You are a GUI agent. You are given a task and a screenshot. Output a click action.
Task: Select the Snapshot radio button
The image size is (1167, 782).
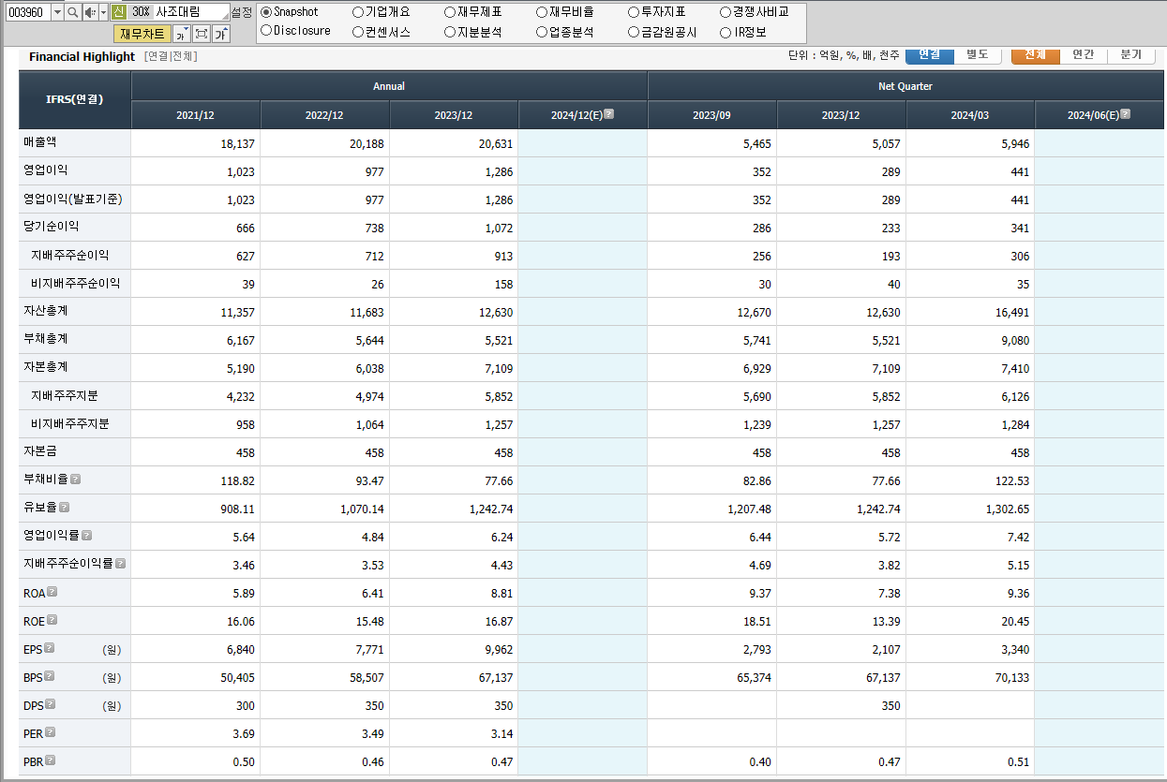[266, 12]
